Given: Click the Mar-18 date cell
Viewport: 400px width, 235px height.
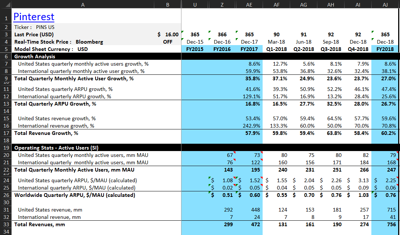Looking at the screenshot, I should click(x=277, y=42).
